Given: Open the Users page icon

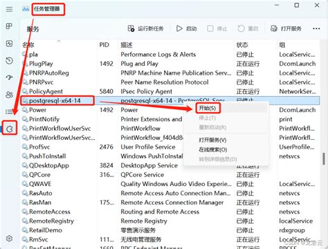Looking at the screenshot, I should 9,95.
